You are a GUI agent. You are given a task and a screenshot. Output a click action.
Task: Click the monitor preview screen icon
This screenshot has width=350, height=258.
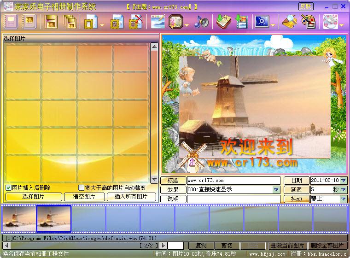coord(262,22)
